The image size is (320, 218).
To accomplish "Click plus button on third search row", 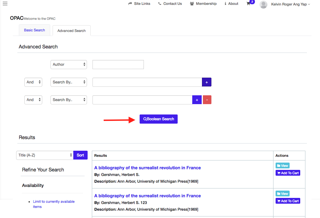I will (x=197, y=100).
